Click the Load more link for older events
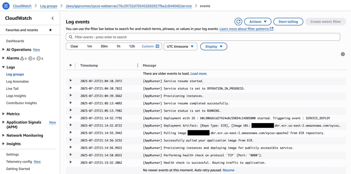351x174 pixels. tap(199, 73)
